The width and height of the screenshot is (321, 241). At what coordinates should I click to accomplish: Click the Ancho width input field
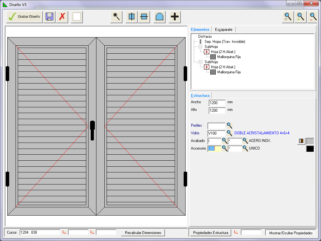tap(217, 103)
